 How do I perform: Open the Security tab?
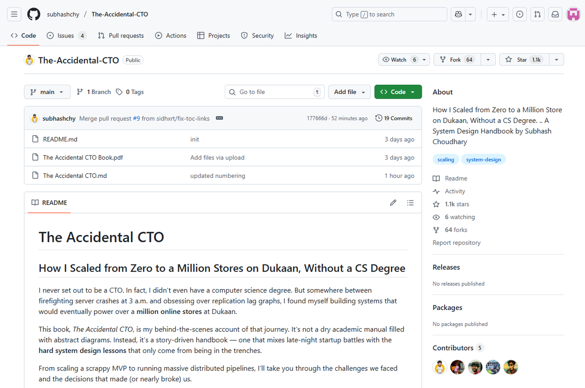click(x=257, y=36)
